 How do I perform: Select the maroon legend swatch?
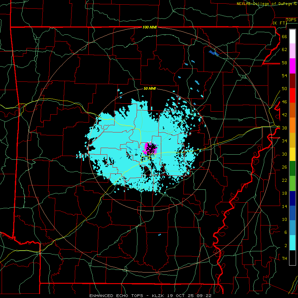click(292, 81)
